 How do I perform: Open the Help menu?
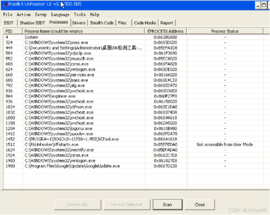tap(95, 15)
